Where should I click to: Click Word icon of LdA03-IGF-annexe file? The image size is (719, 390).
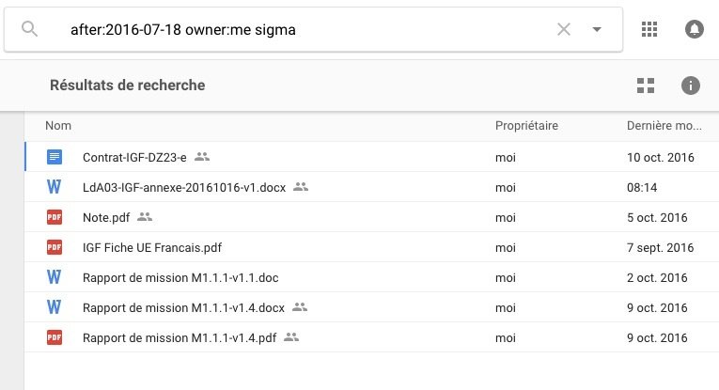tap(55, 187)
